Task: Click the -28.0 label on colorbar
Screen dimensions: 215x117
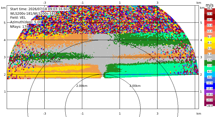Action: pyautogui.click(x=210, y=106)
